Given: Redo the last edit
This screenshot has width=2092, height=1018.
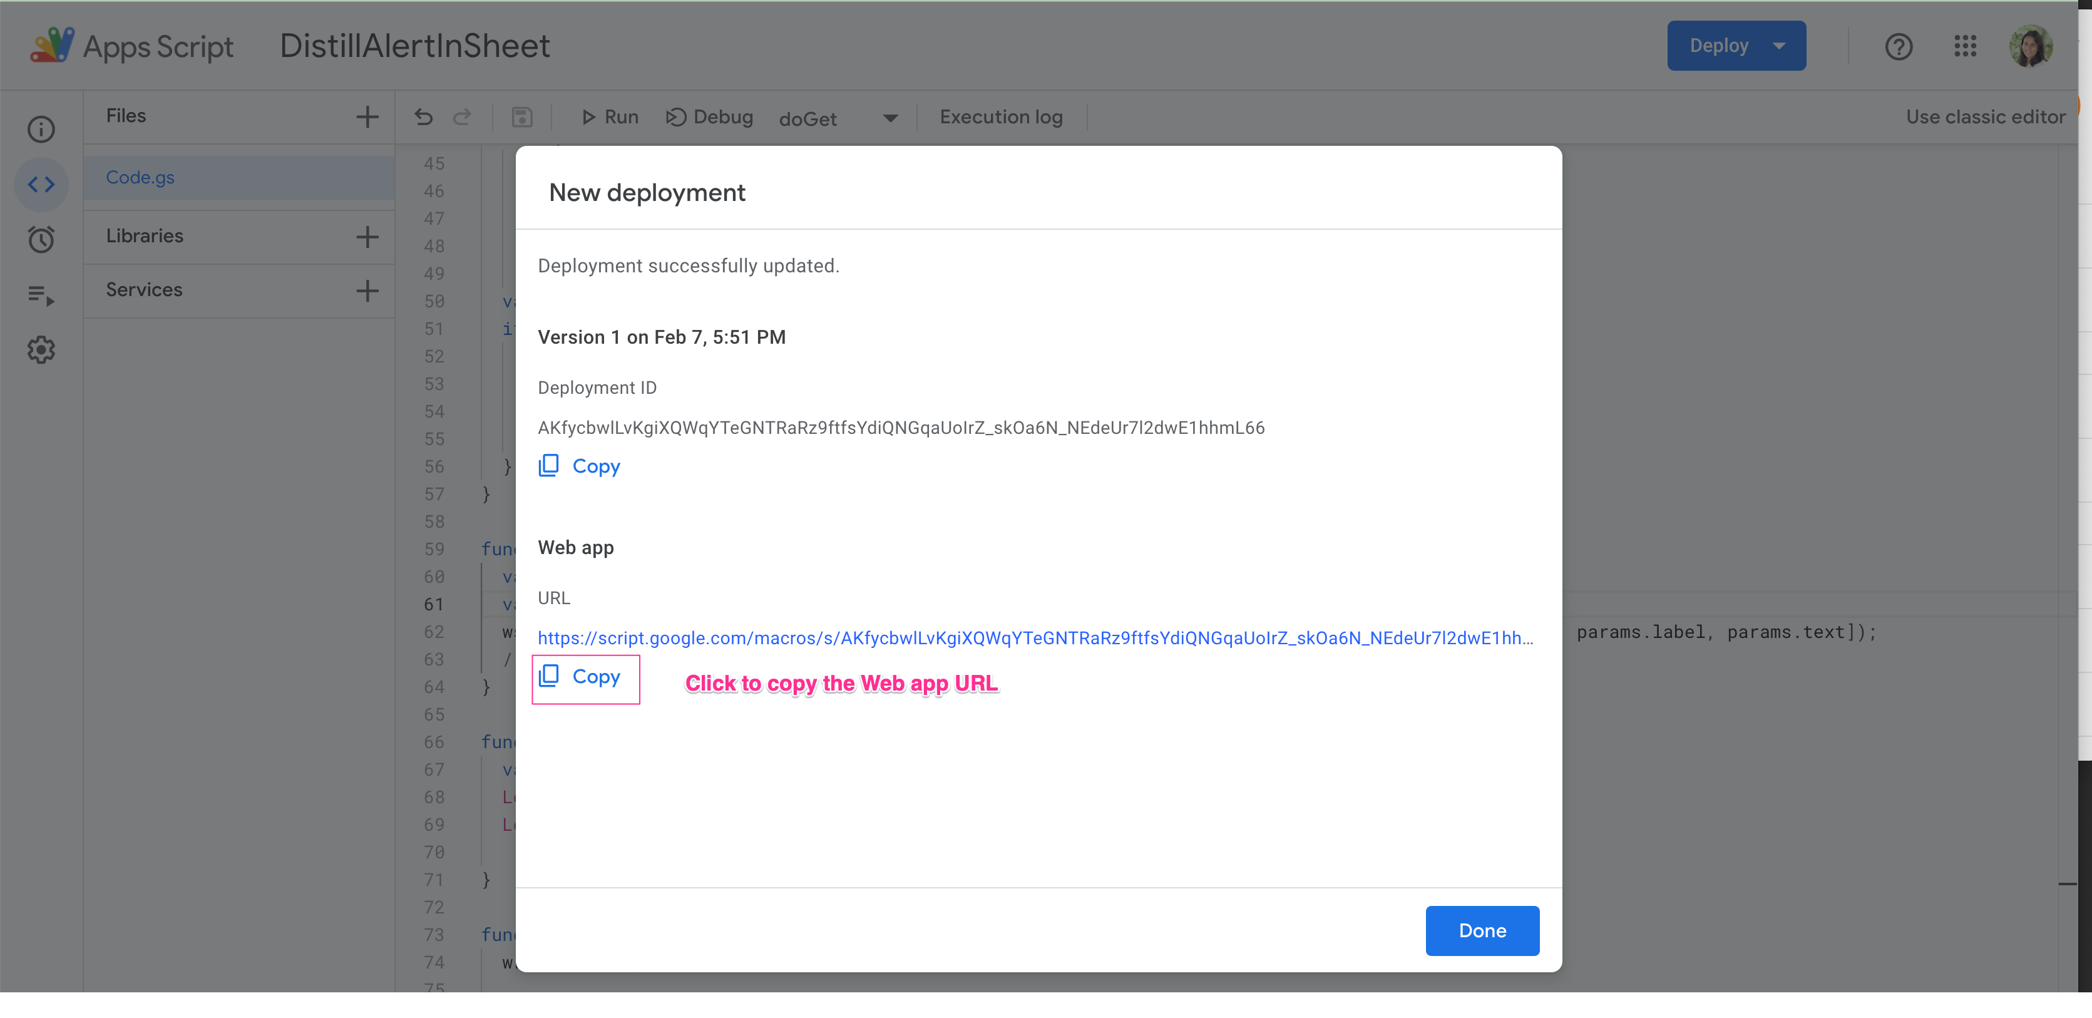Looking at the screenshot, I should (462, 117).
